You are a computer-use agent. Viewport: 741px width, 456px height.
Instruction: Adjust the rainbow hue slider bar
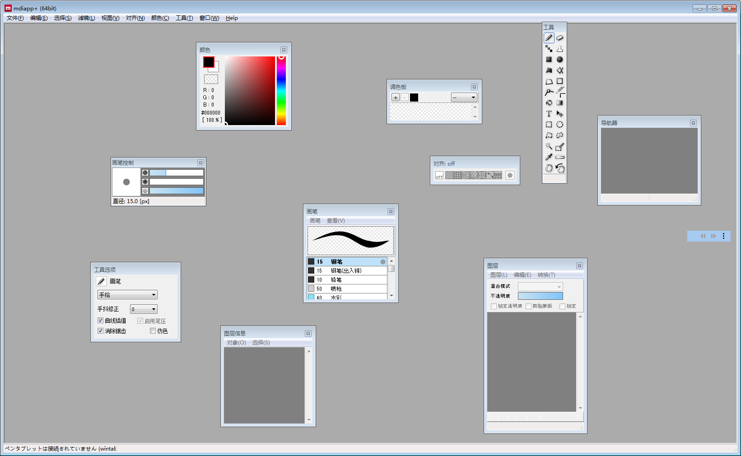pyautogui.click(x=281, y=91)
